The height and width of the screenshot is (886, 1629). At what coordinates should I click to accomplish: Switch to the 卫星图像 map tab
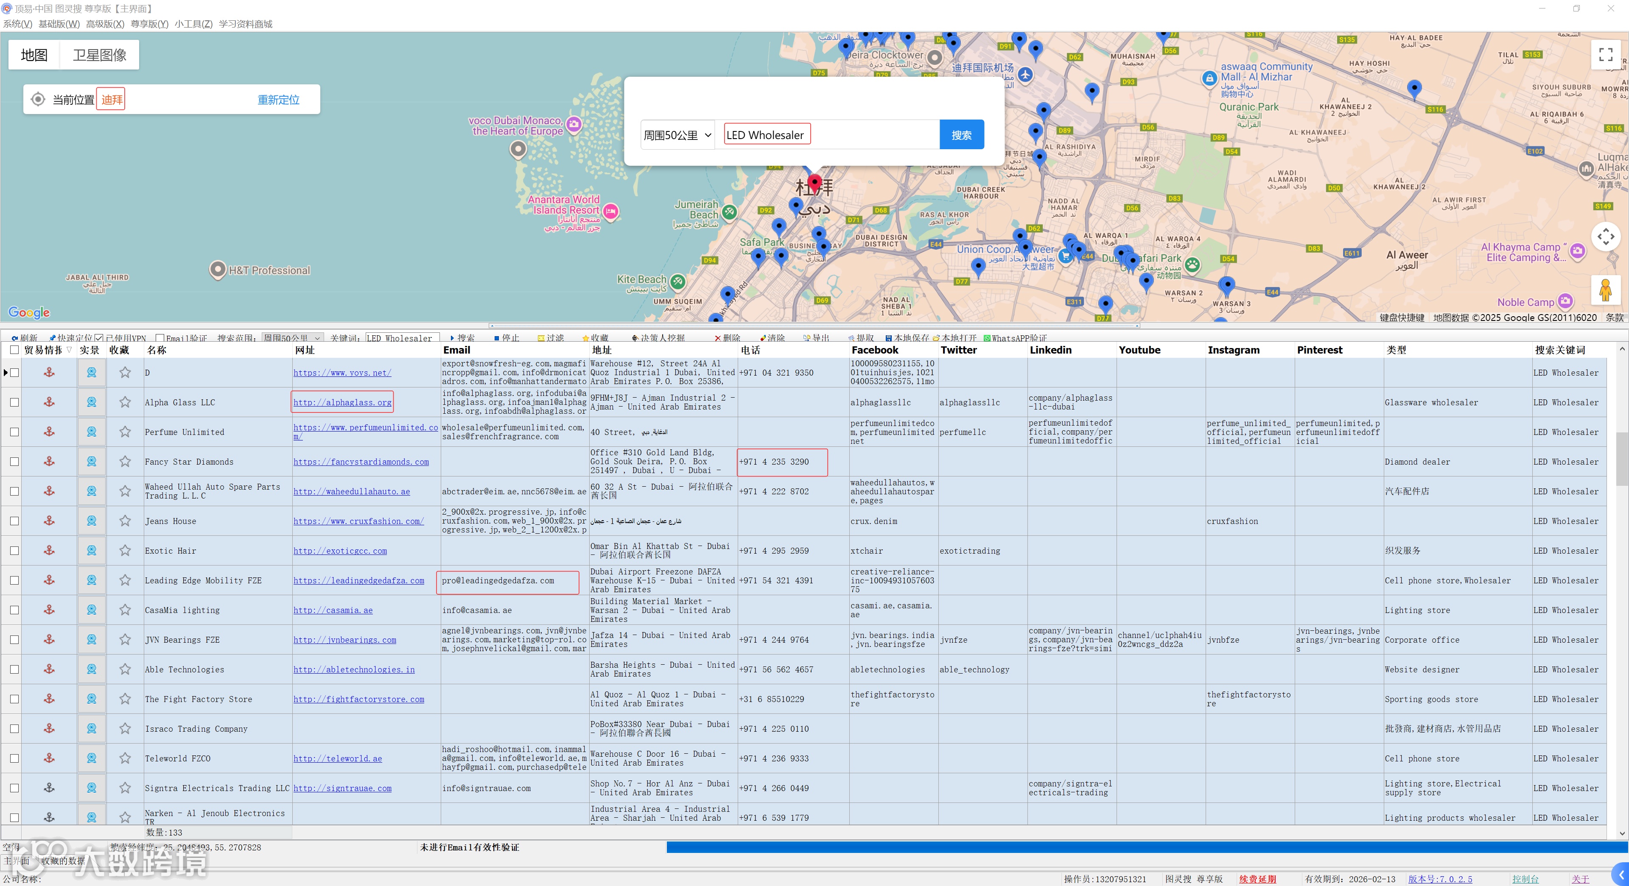(x=99, y=55)
